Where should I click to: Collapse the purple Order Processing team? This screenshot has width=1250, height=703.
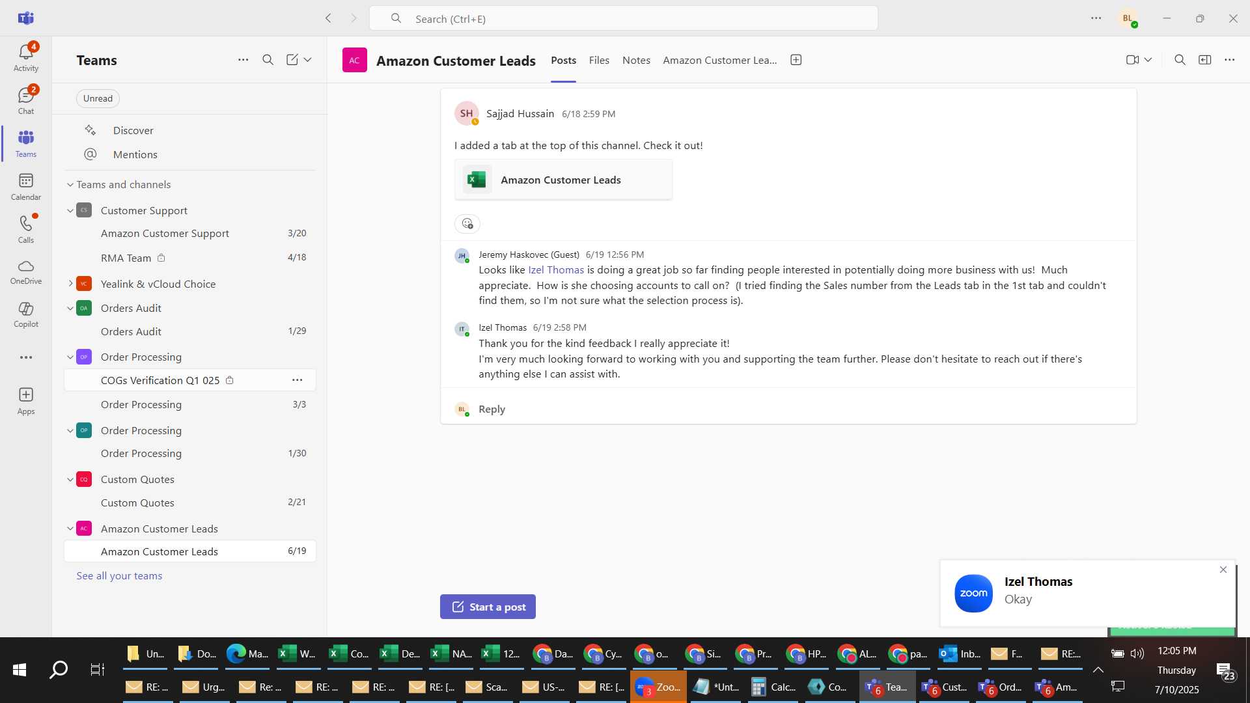click(70, 357)
